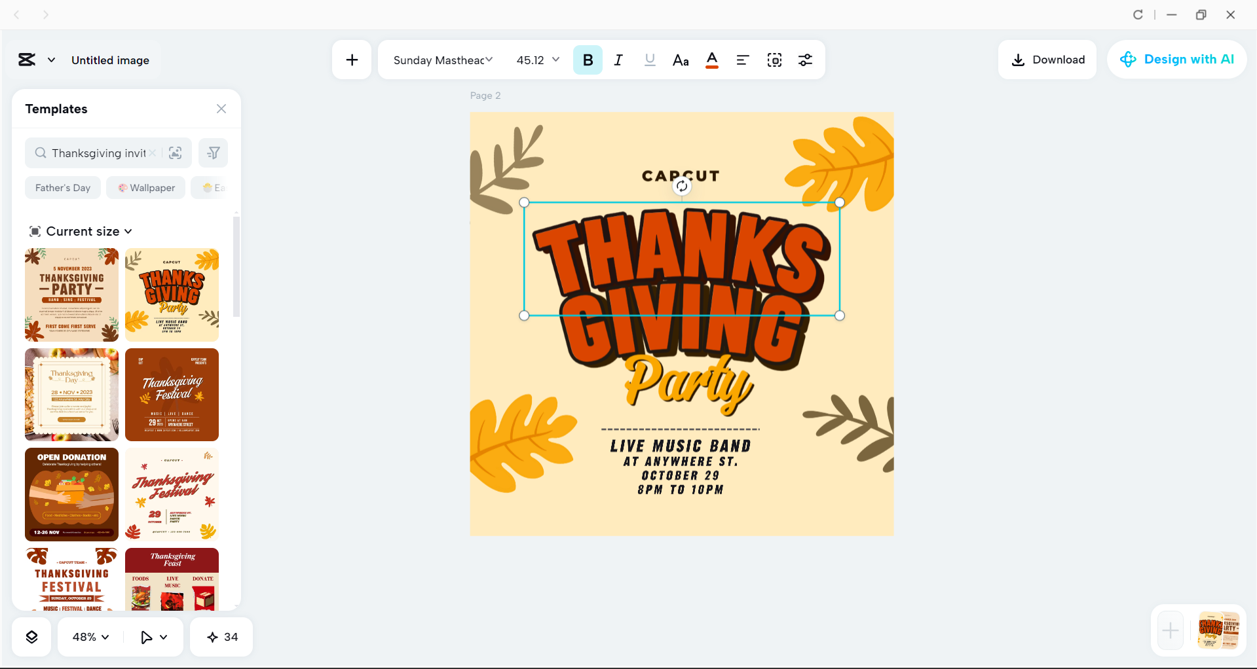
Task: Search templates by image with the camera icon
Action: tap(175, 153)
